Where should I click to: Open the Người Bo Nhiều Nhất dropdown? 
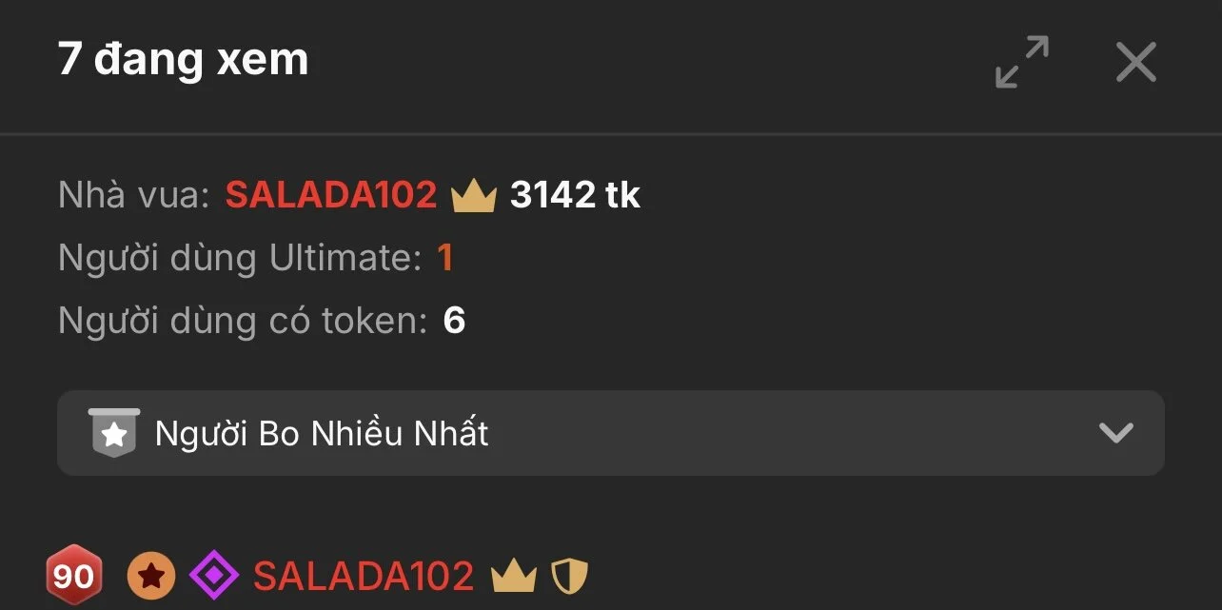click(x=610, y=433)
